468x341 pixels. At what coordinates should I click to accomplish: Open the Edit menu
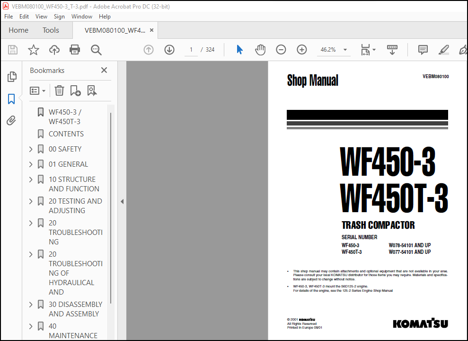[x=24, y=17]
